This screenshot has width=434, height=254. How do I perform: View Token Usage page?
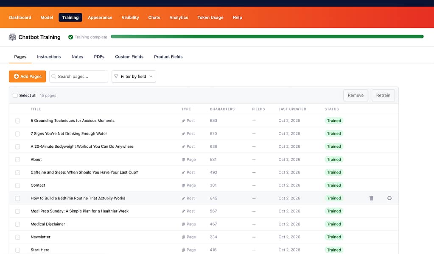[x=210, y=17]
